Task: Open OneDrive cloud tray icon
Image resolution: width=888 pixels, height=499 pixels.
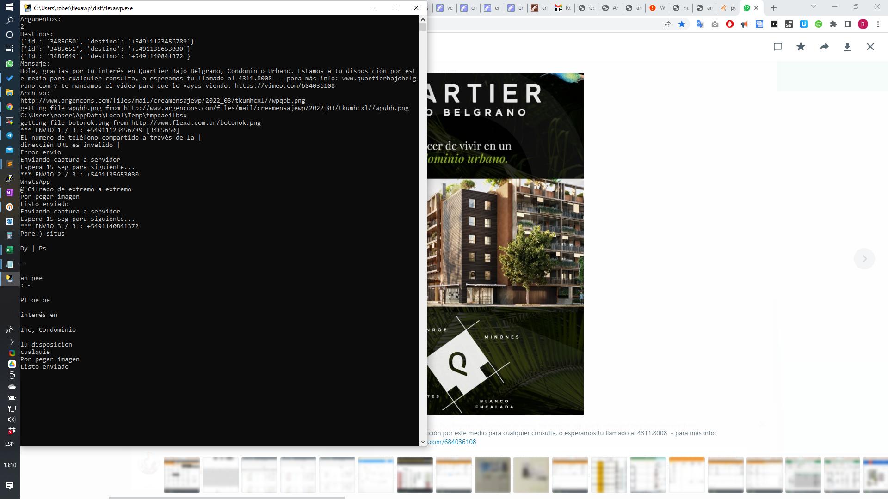Action: 12,386
